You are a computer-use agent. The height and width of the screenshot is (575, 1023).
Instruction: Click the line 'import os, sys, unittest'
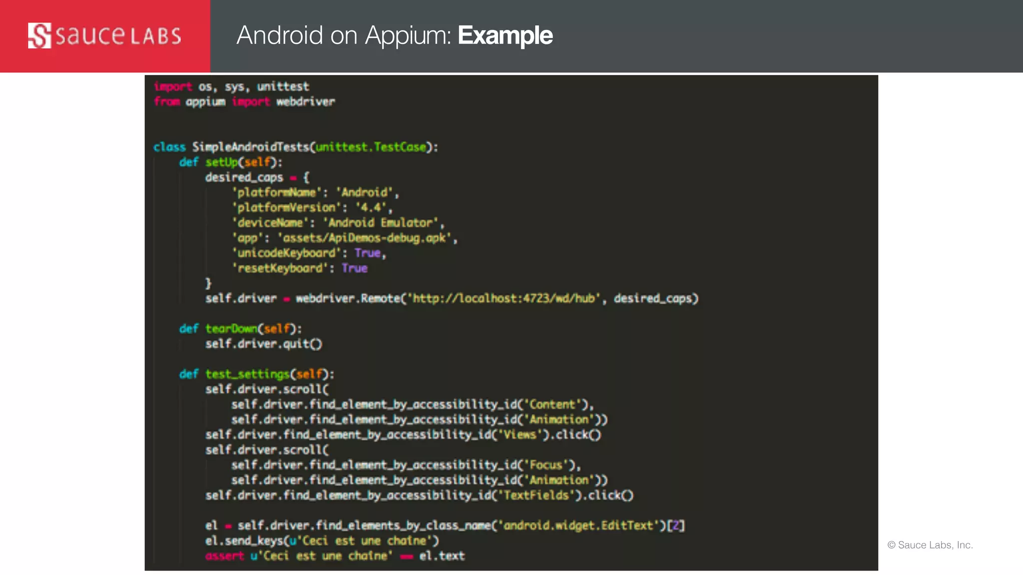(x=232, y=86)
